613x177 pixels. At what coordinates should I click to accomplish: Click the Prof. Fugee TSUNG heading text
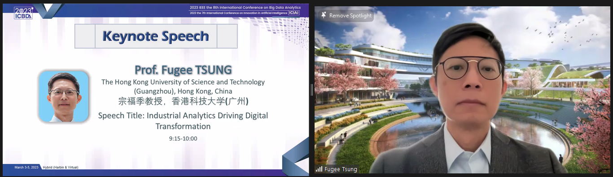[x=183, y=71]
